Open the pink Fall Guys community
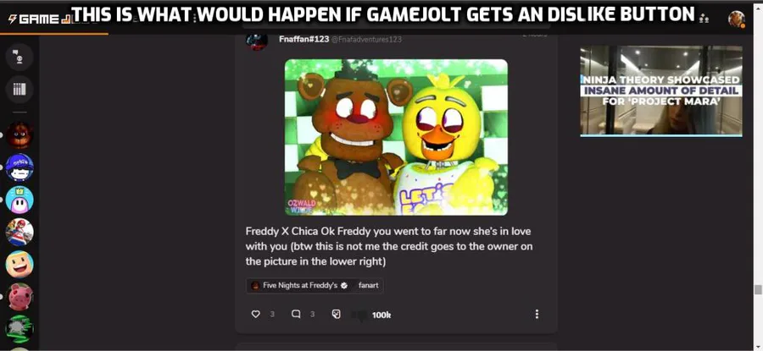Viewport: 763px width, 351px height. pyautogui.click(x=19, y=200)
